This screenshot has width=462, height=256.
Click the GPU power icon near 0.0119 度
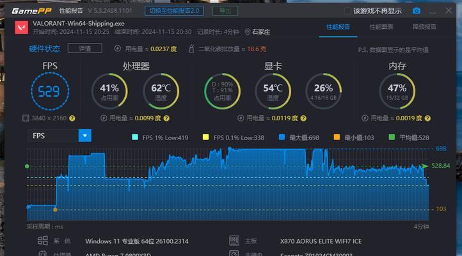[241, 118]
